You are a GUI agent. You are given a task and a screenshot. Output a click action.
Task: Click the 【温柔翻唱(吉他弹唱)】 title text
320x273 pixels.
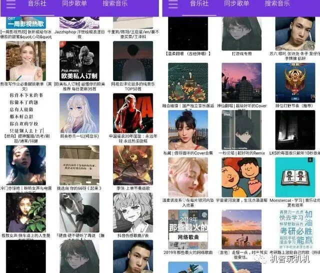[x=188, y=53]
